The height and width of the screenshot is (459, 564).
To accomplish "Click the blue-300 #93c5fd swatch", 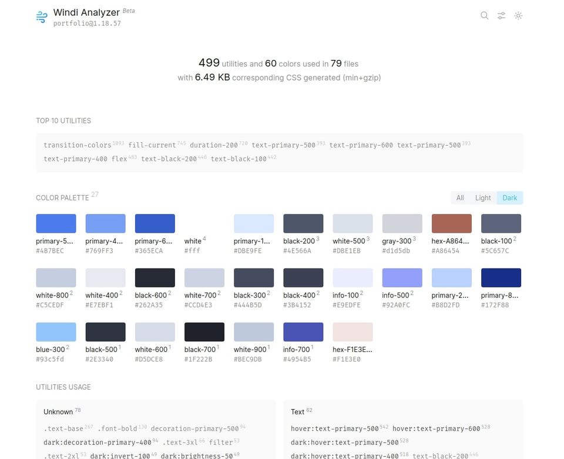I will tap(56, 332).
